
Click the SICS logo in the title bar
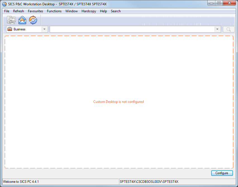tap(4, 4)
